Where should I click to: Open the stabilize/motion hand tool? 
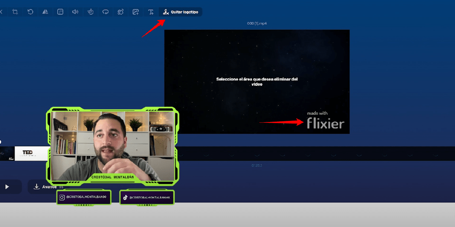[121, 12]
